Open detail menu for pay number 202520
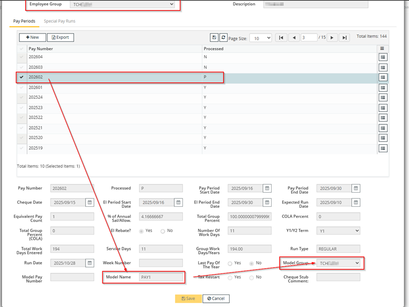 [x=383, y=138]
